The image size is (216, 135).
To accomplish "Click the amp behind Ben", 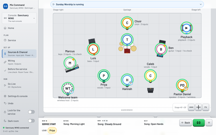I will tap(162, 42).
